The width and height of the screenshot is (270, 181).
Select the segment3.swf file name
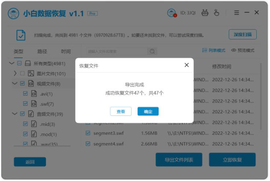click(109, 133)
